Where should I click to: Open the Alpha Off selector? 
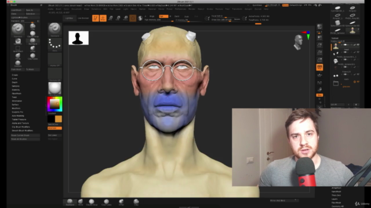[54, 60]
